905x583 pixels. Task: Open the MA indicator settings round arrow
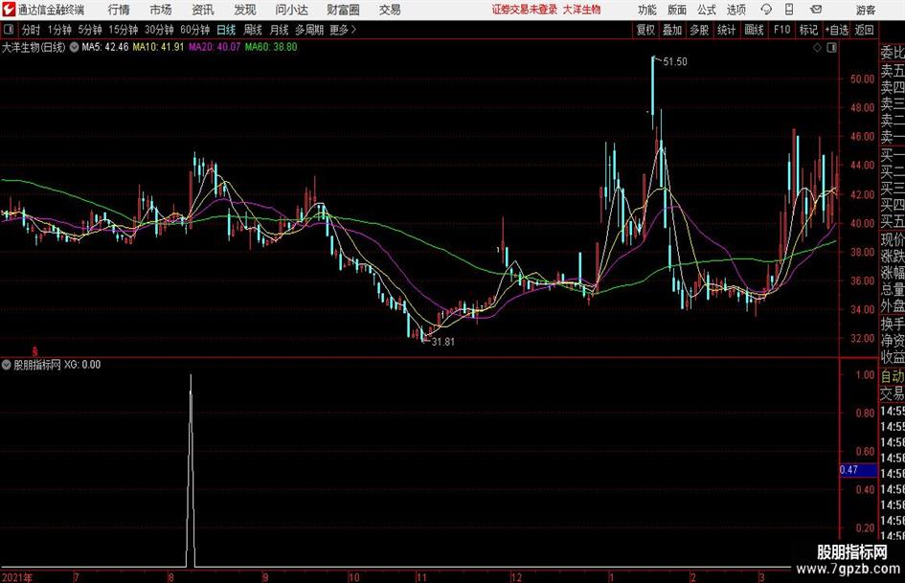[74, 47]
